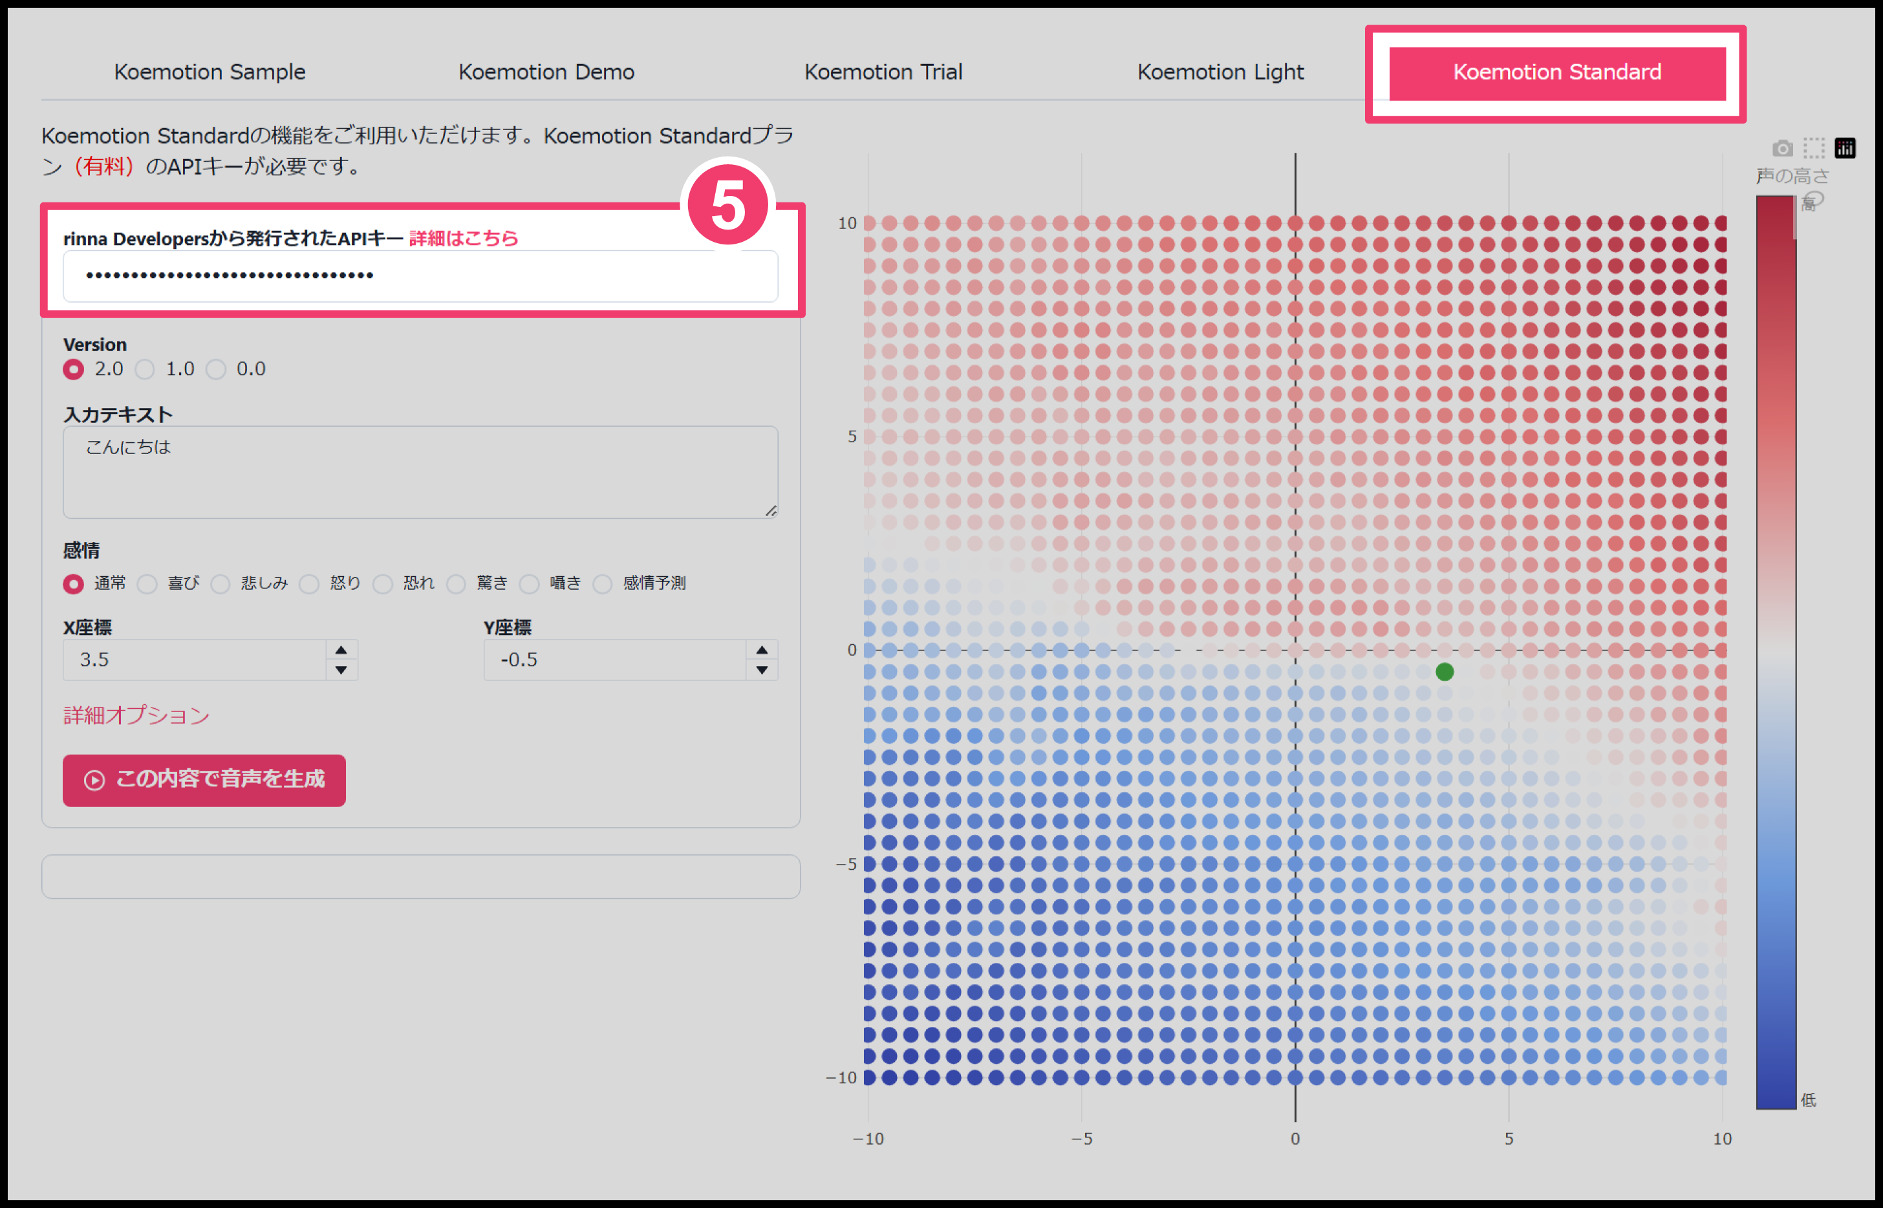
Task: Decrease Y座標 with the down arrow
Action: tap(762, 670)
